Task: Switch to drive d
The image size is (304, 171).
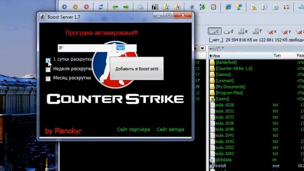Action: tap(228, 31)
